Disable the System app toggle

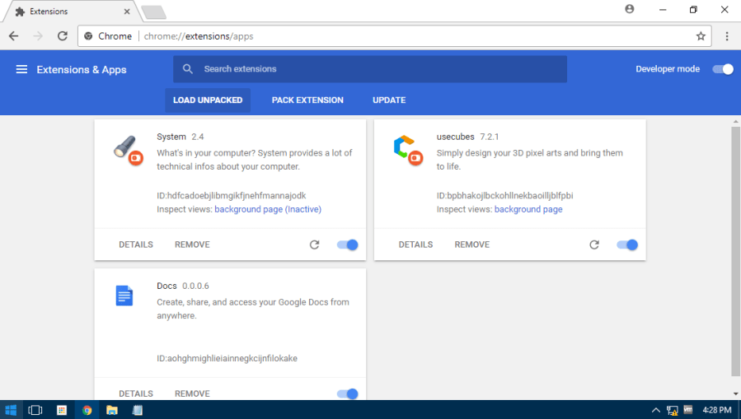[x=348, y=244]
